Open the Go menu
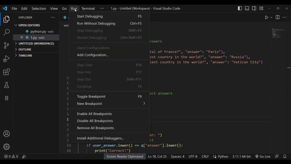The width and height of the screenshot is (291, 164). click(x=64, y=8)
